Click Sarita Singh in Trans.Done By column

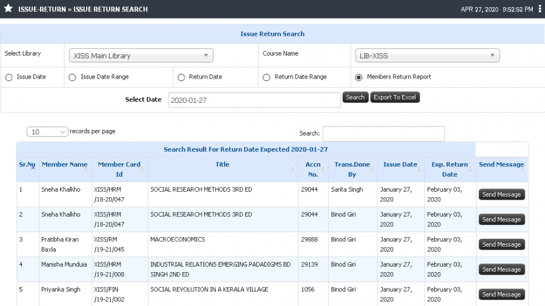pyautogui.click(x=347, y=189)
